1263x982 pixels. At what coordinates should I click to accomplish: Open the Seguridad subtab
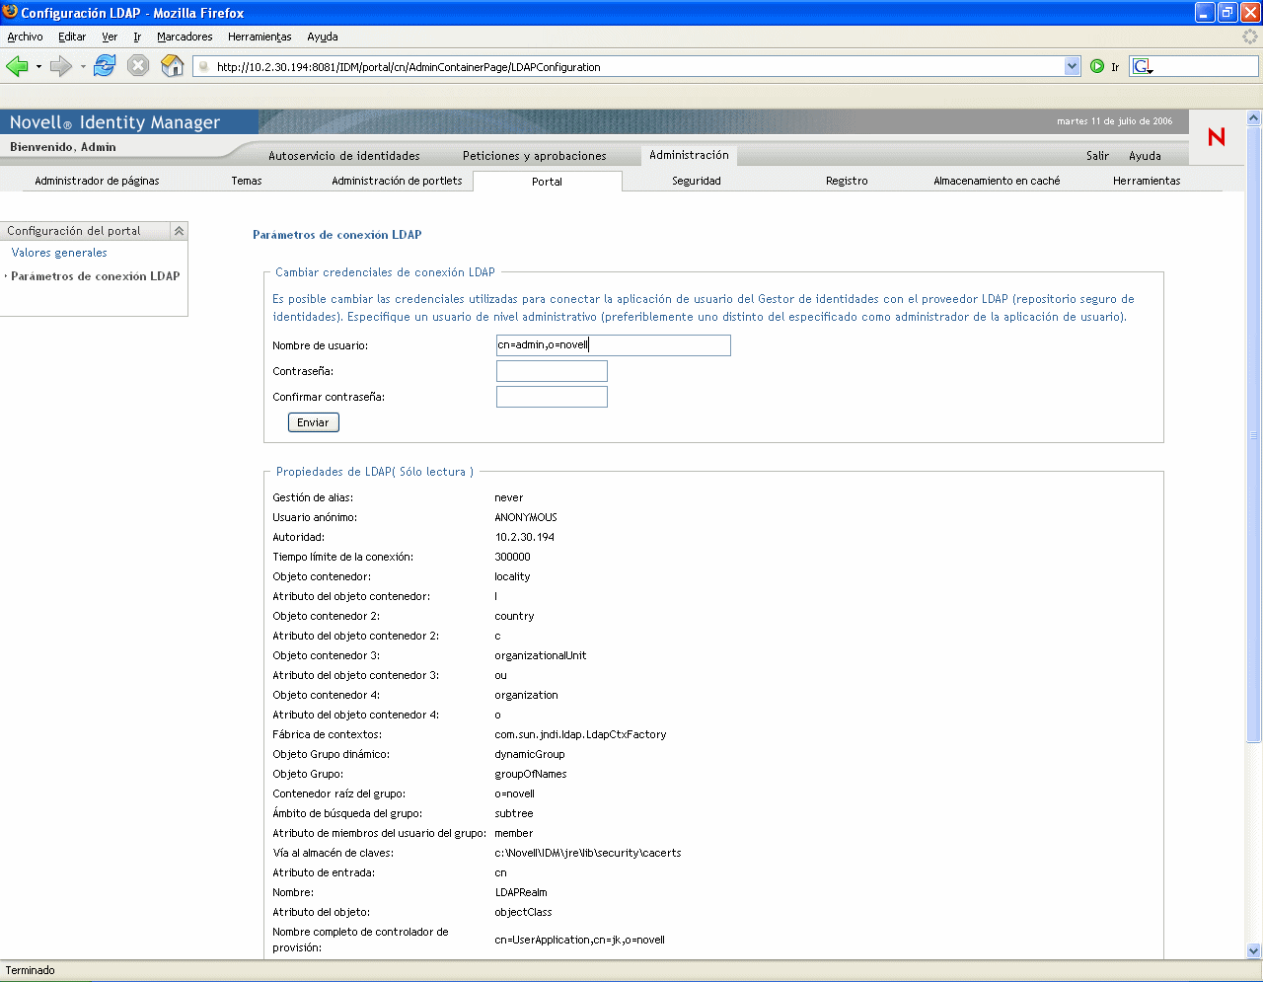coord(697,181)
